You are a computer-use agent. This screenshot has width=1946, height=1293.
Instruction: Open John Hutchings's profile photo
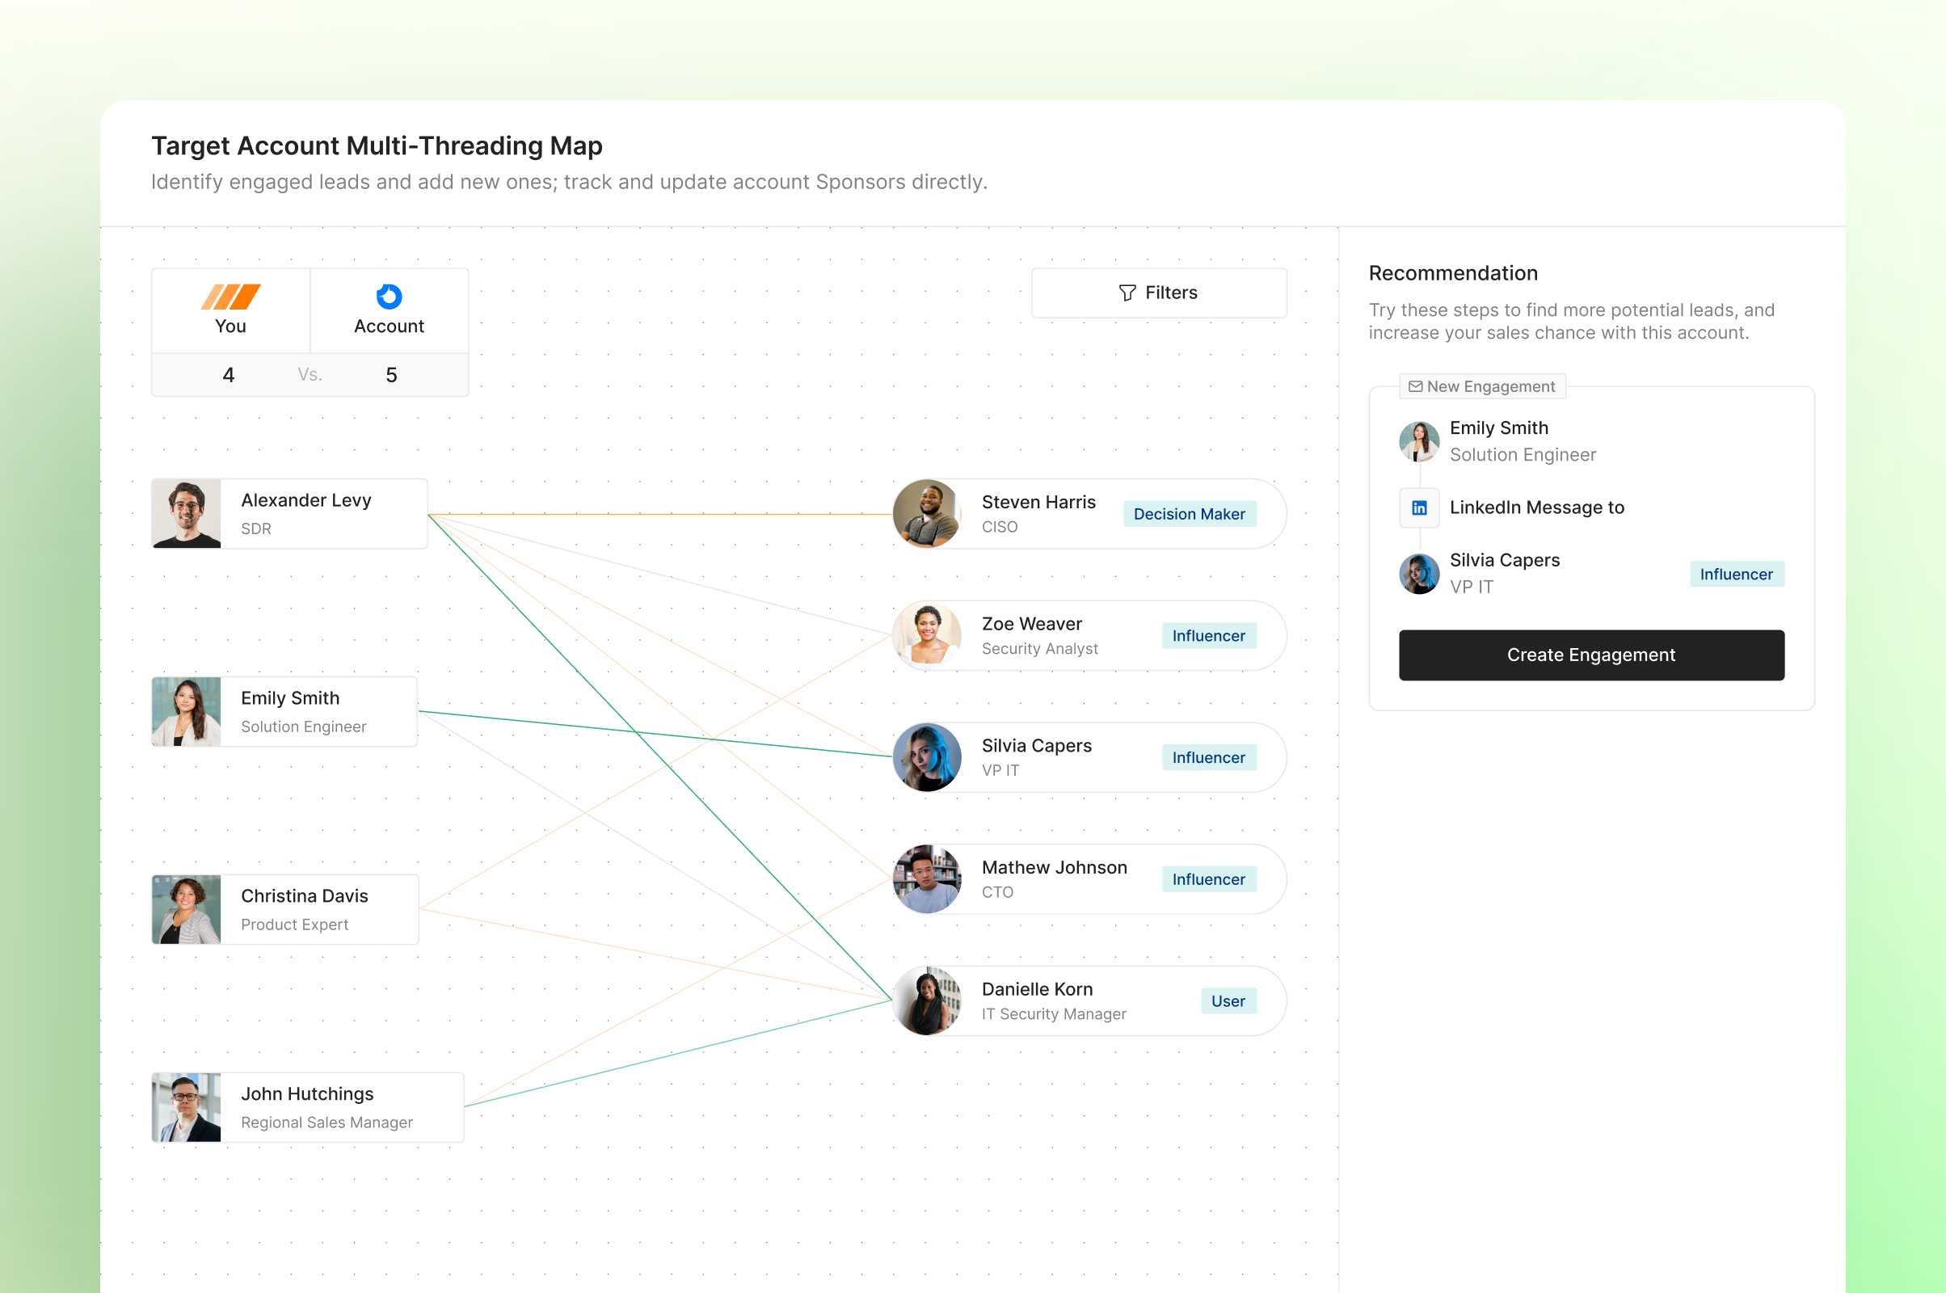point(187,1107)
